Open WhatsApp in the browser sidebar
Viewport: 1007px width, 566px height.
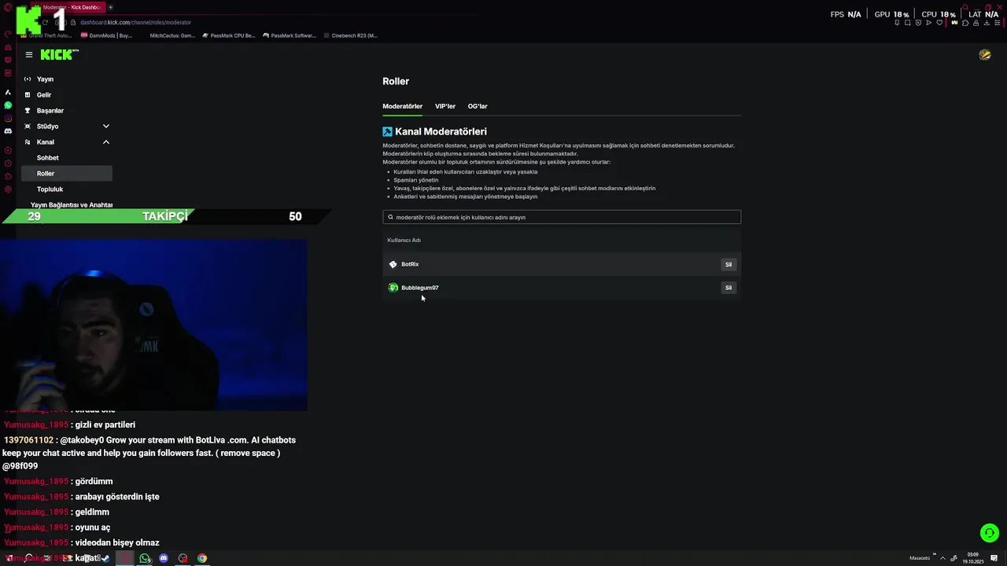pos(8,105)
